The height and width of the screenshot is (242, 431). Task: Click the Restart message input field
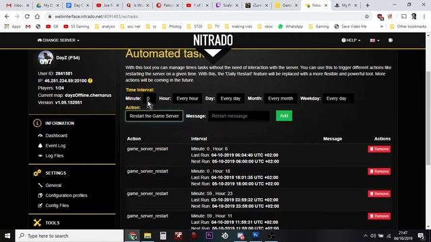[238, 116]
